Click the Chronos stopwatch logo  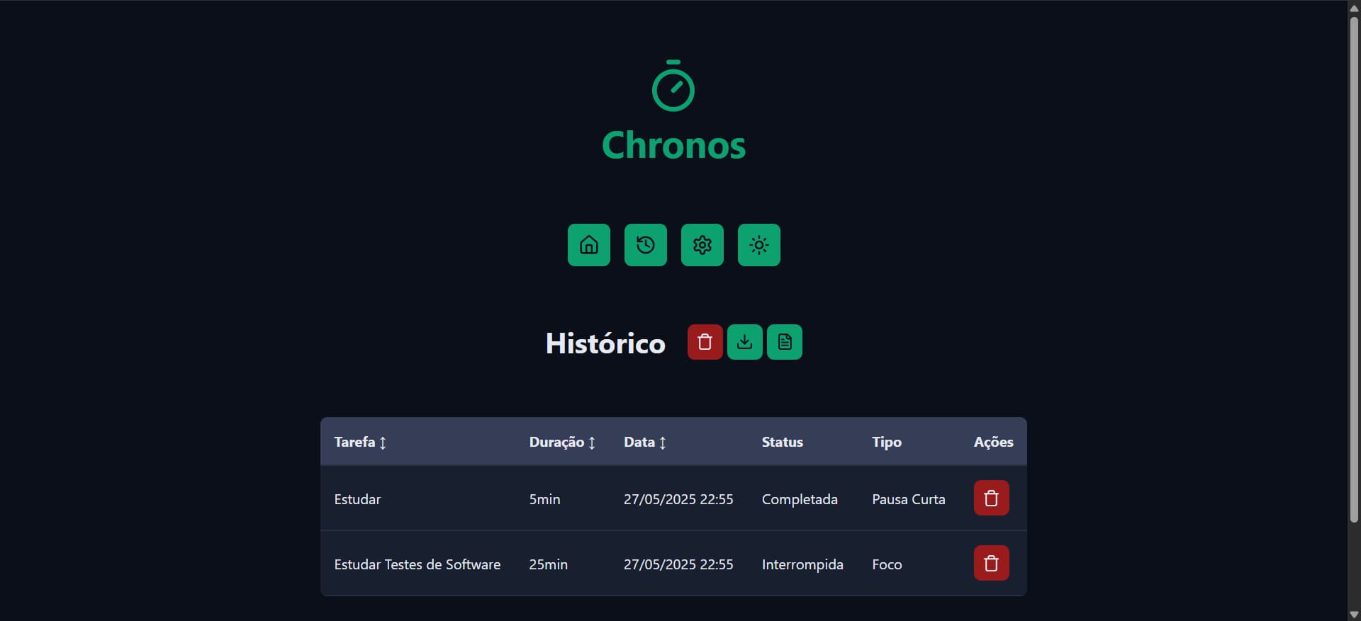coord(673,86)
